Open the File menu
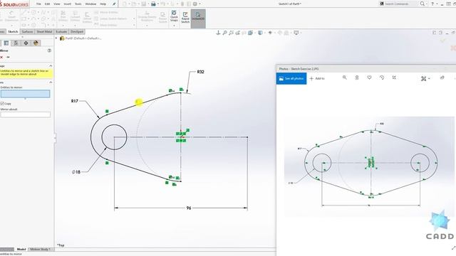 pyautogui.click(x=38, y=4)
